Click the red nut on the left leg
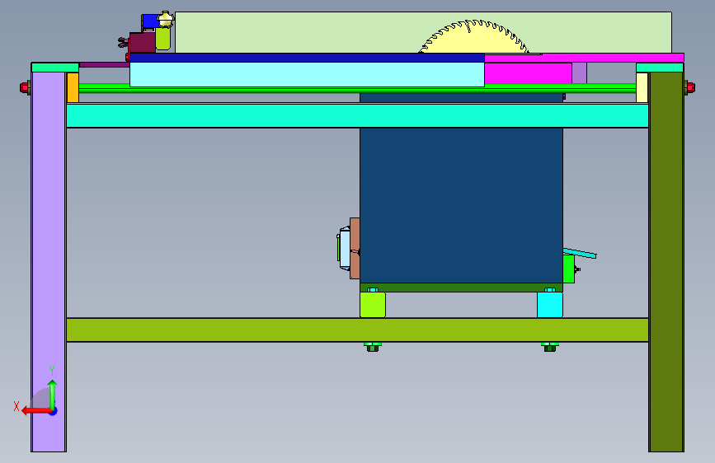 click(24, 87)
